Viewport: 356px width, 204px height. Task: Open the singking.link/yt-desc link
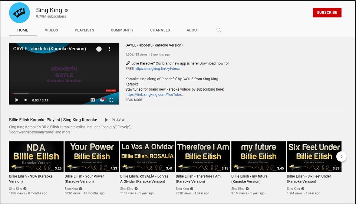tap(157, 68)
